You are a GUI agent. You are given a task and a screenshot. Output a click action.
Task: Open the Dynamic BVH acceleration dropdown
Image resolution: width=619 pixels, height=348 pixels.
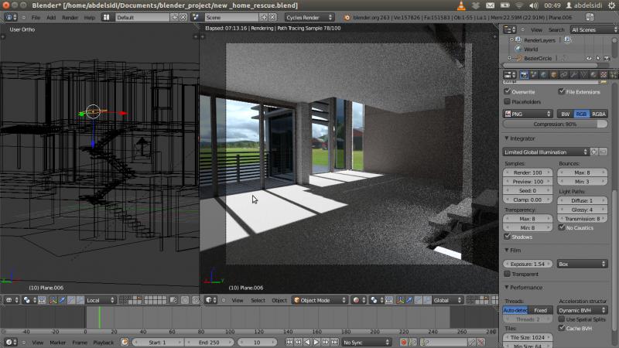tap(583, 310)
